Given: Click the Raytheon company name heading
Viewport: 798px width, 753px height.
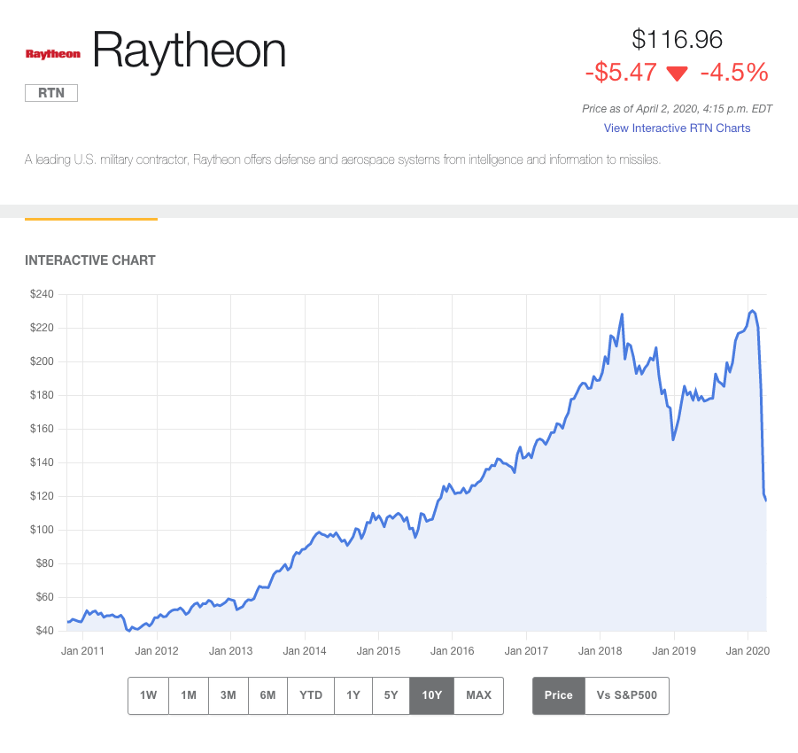Looking at the screenshot, I should coord(189,50).
